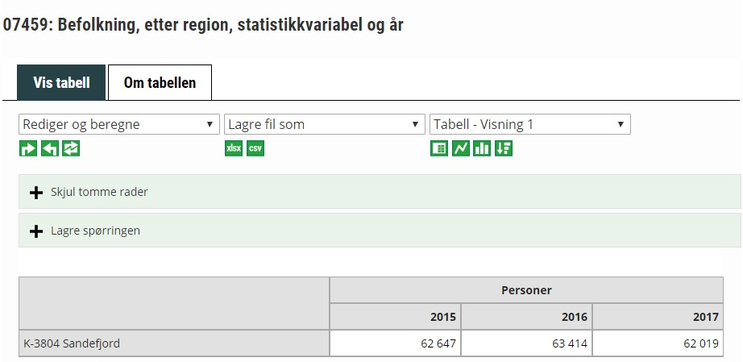Click the 2015 column header
The width and height of the screenshot is (743, 362).
[x=443, y=317]
